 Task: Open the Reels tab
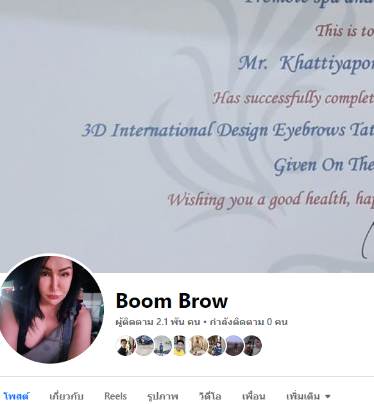115,396
